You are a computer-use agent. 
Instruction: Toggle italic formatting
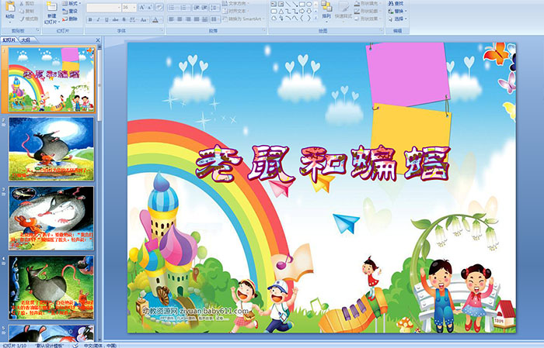coord(98,19)
